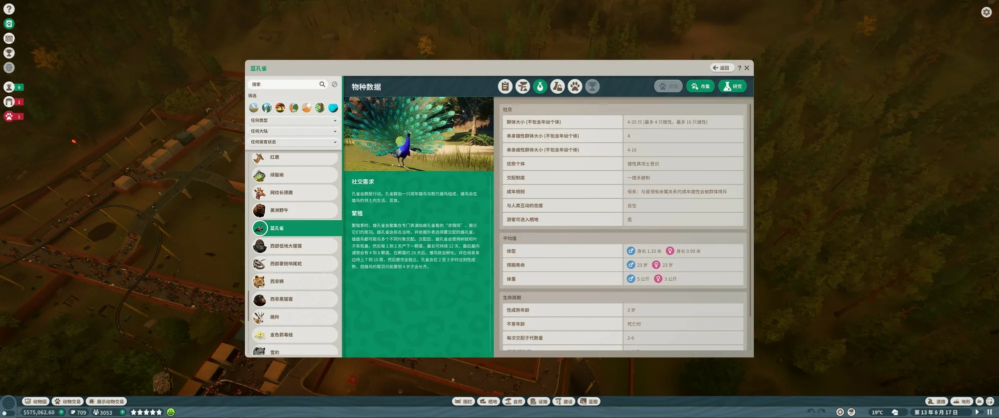Open the 栖地 menu in bottom bar
This screenshot has height=418, width=999.
click(489, 402)
